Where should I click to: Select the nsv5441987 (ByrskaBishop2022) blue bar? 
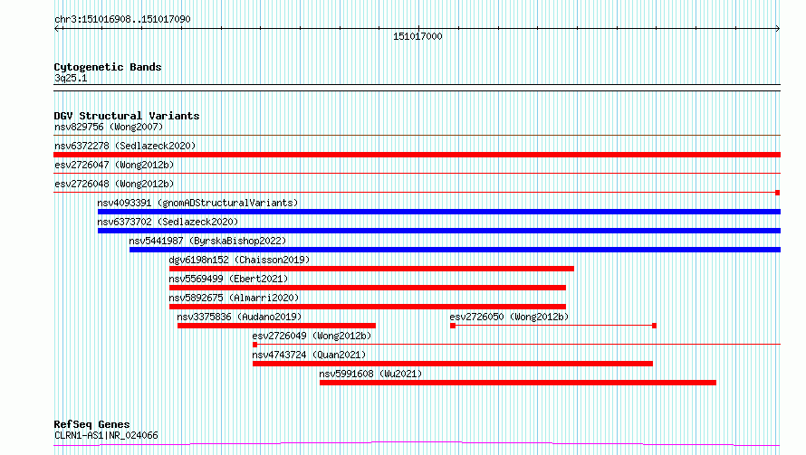[455, 250]
